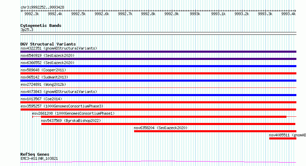Click the nsv1013567 red variant bar
The image size is (306, 166).
(x=158, y=102)
